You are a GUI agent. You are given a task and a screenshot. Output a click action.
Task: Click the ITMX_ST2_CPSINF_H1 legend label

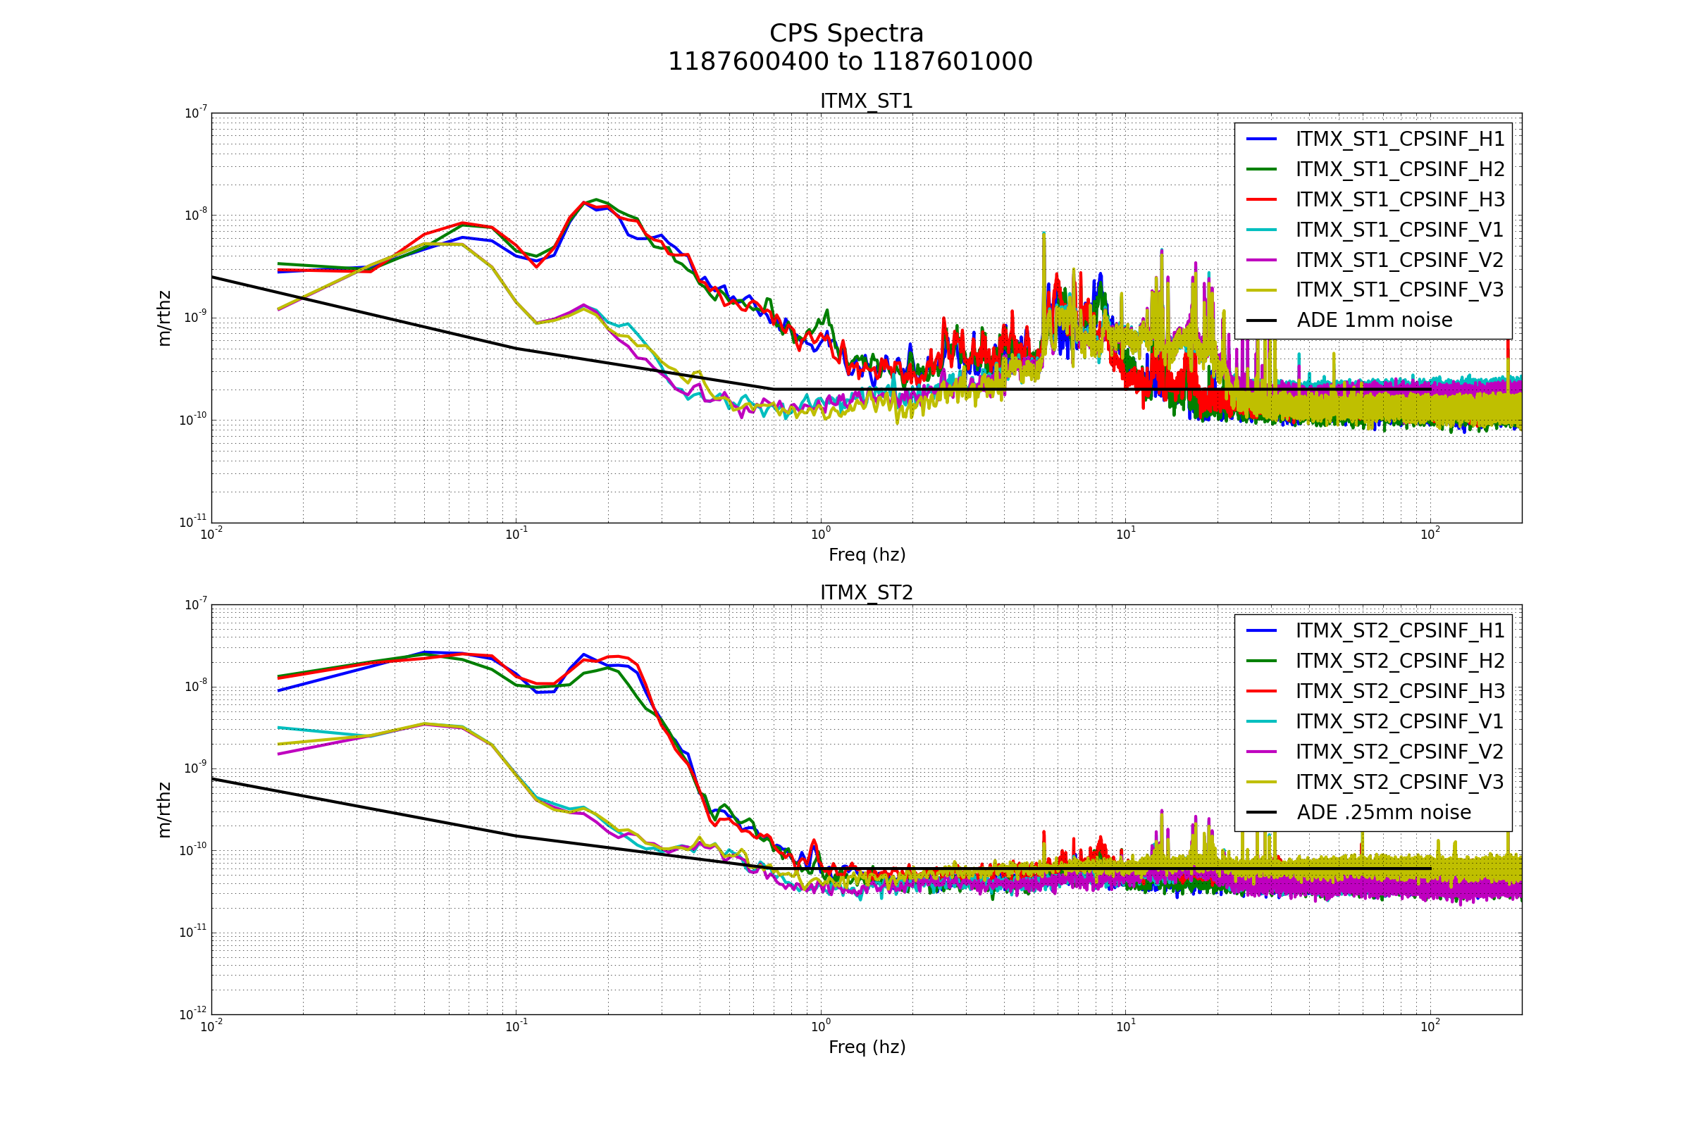1399,630
